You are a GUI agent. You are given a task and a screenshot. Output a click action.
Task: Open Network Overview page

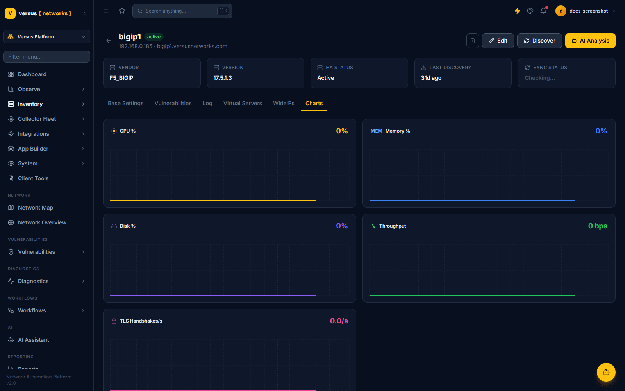pyautogui.click(x=46, y=222)
